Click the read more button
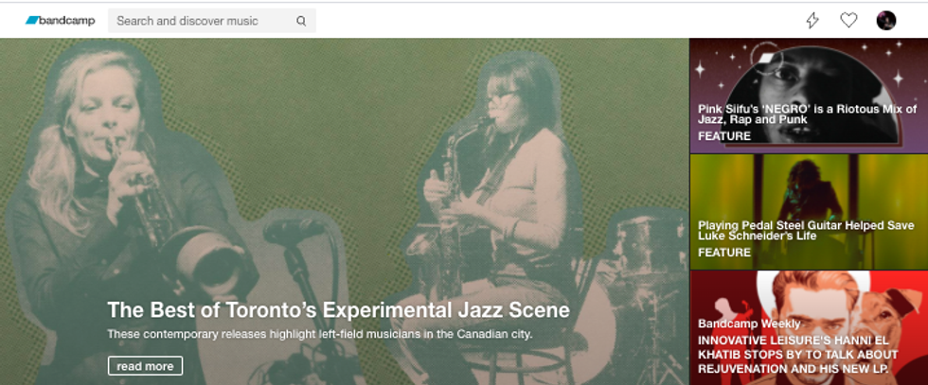Viewport: 928px width, 385px height. 145,366
